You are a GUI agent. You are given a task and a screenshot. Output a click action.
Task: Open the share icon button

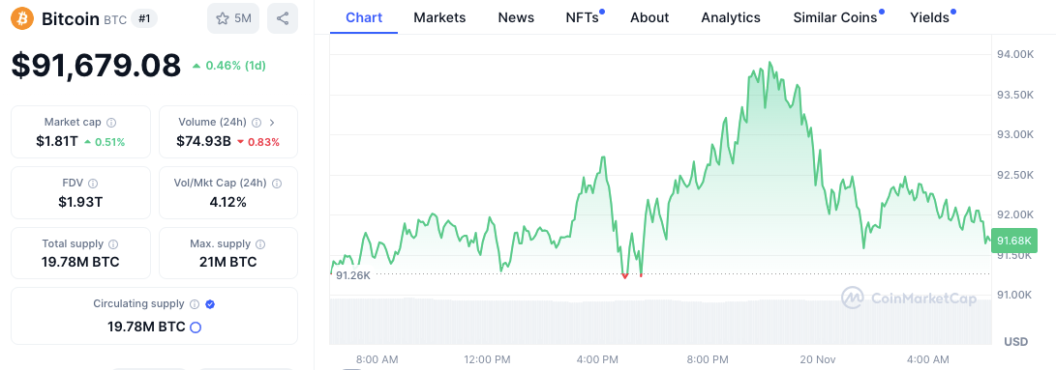283,18
